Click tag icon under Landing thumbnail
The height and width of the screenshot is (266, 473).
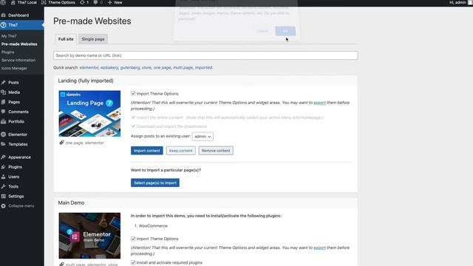(x=61, y=143)
